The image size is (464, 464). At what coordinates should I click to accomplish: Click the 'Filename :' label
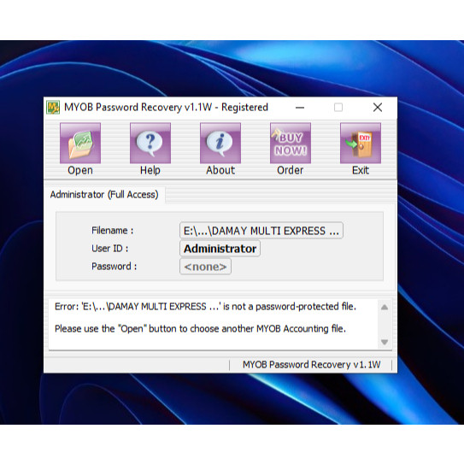tap(113, 231)
